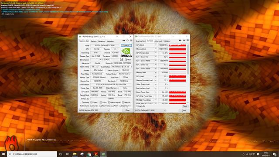Take a GPU-Z screenshot in the left window

pos(124,41)
